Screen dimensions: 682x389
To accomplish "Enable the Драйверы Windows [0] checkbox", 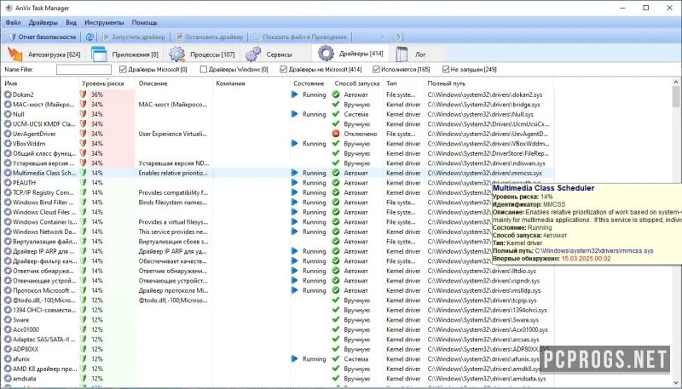I will pyautogui.click(x=203, y=69).
